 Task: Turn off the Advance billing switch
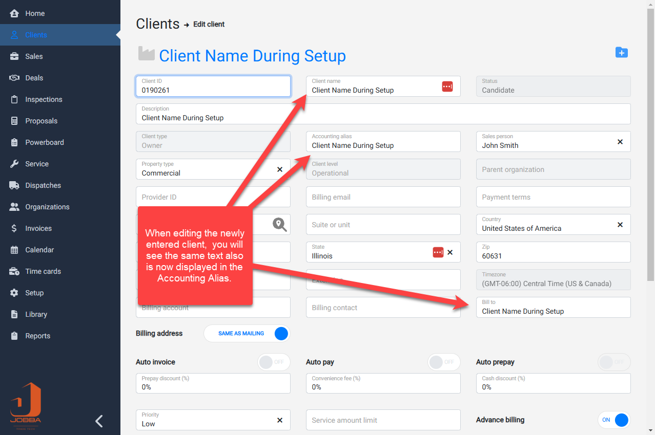[613, 420]
